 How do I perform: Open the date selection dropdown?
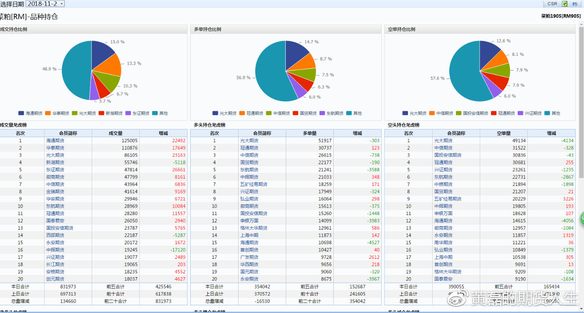point(62,4)
